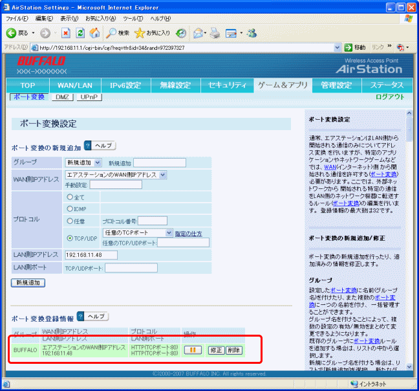Switch to the WAN/LAN tab
This screenshot has width=419, height=391.
tap(75, 85)
